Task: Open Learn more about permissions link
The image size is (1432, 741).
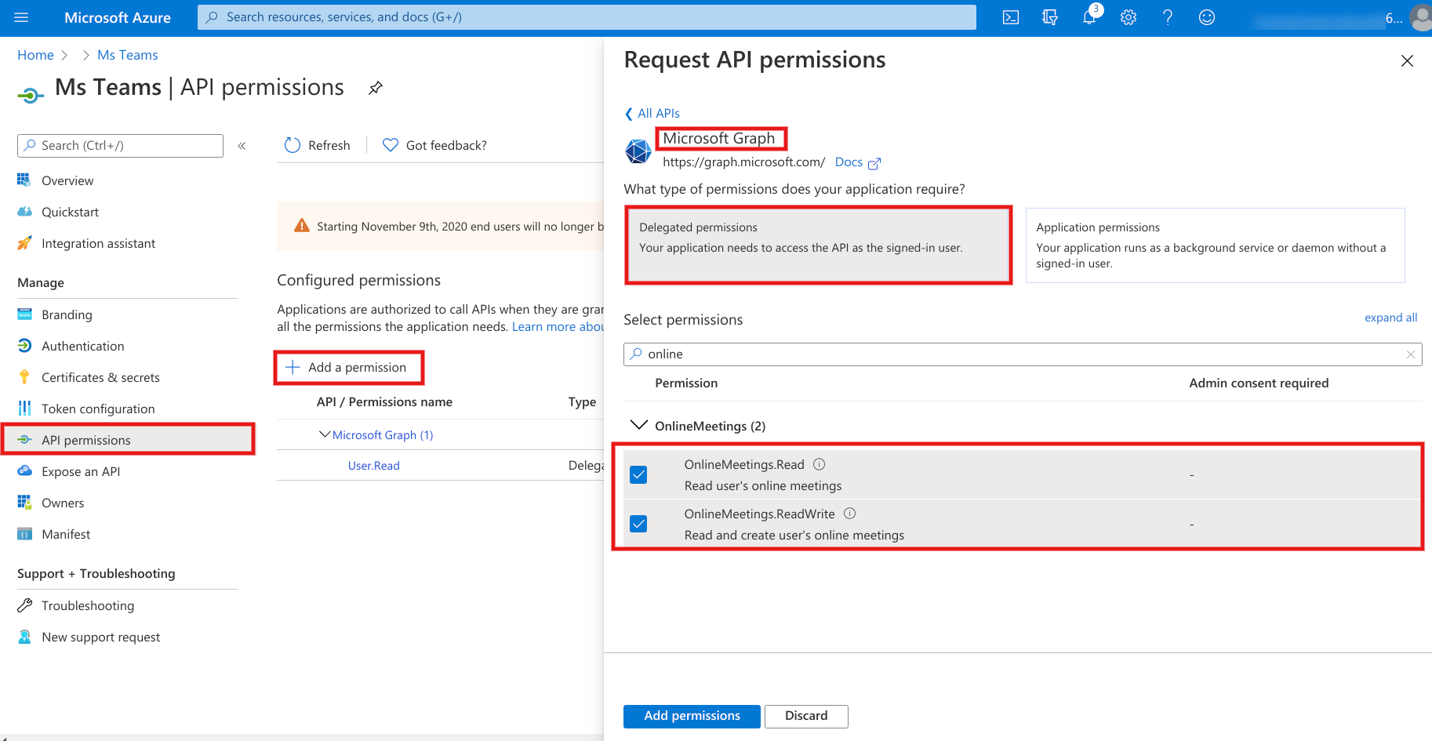Action: click(558, 326)
